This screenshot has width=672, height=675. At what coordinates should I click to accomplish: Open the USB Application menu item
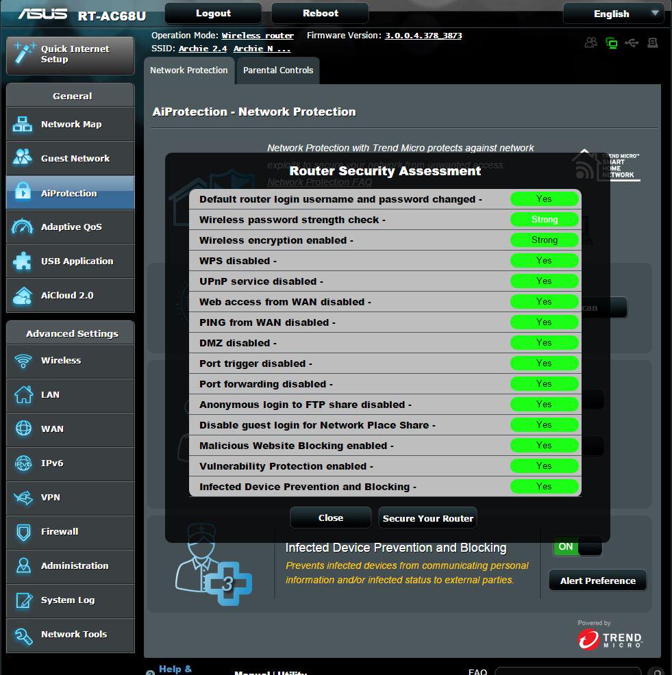[x=71, y=261]
